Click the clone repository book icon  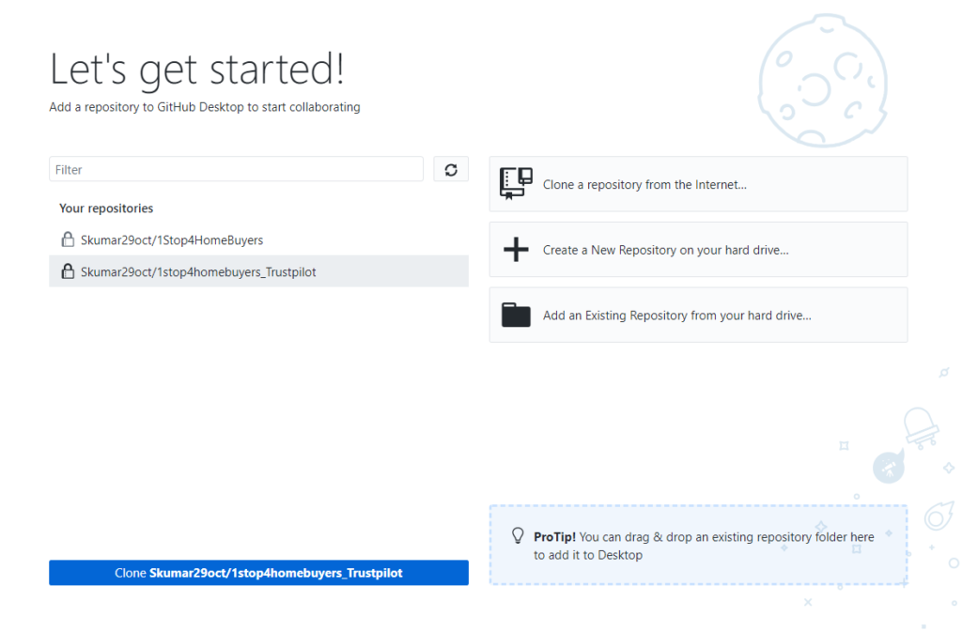coord(516,183)
